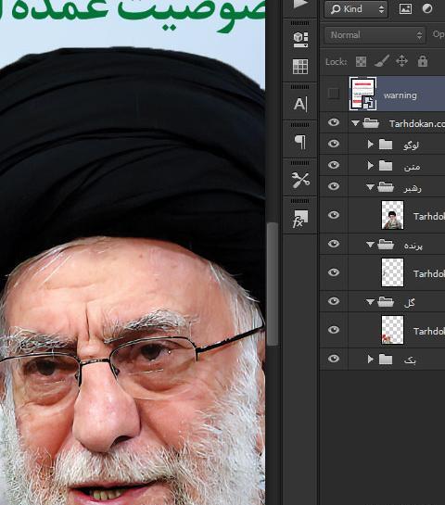
Task: Select the warning layer name
Action: [x=400, y=95]
